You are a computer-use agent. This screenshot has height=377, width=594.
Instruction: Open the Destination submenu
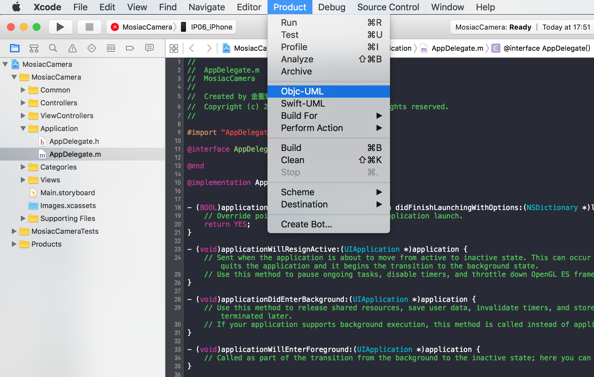[329, 204]
